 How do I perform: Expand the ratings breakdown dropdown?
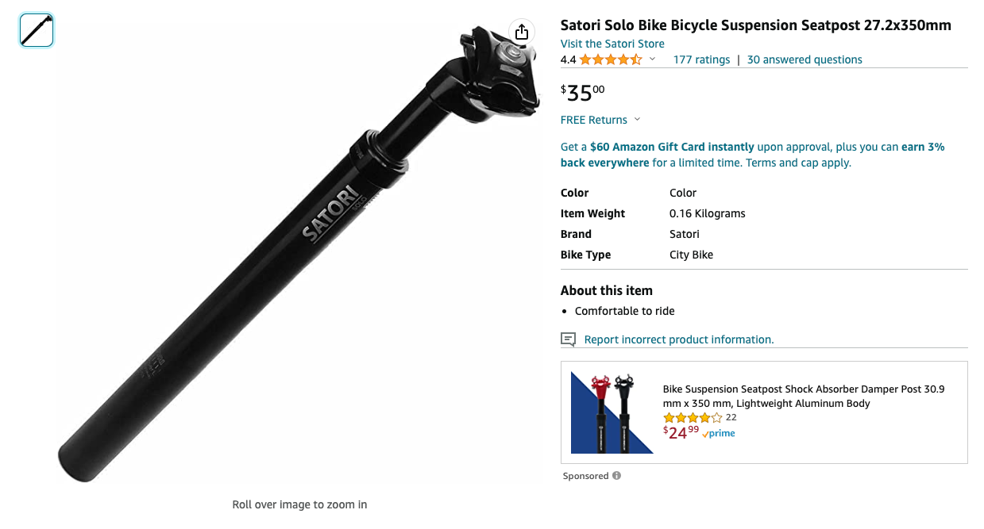(x=651, y=59)
